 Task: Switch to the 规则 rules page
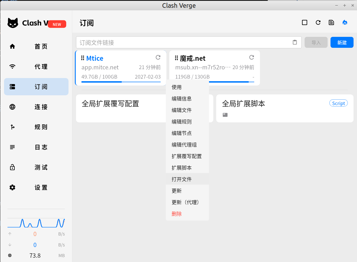pos(36,127)
